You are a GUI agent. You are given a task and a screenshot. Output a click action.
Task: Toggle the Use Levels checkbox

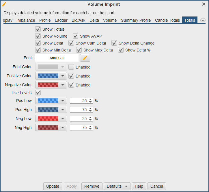pyautogui.click(x=38, y=93)
